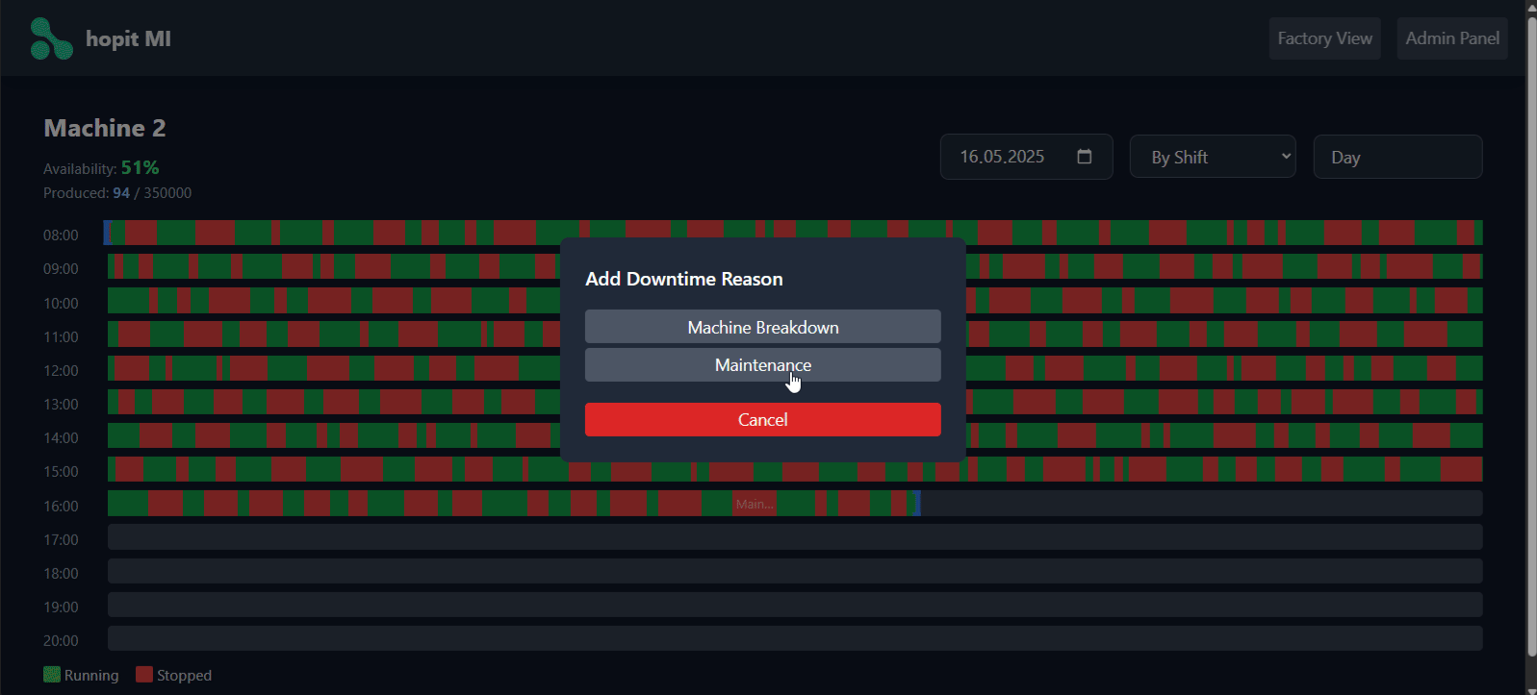The width and height of the screenshot is (1537, 695).
Task: Click the scrollbar up arrow at top
Action: pos(1530,7)
